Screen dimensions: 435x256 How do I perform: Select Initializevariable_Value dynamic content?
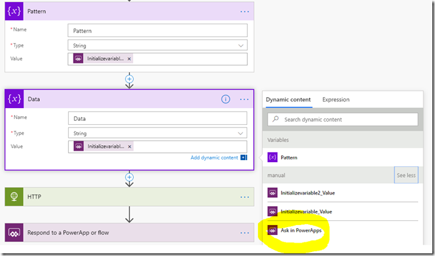tap(342, 211)
